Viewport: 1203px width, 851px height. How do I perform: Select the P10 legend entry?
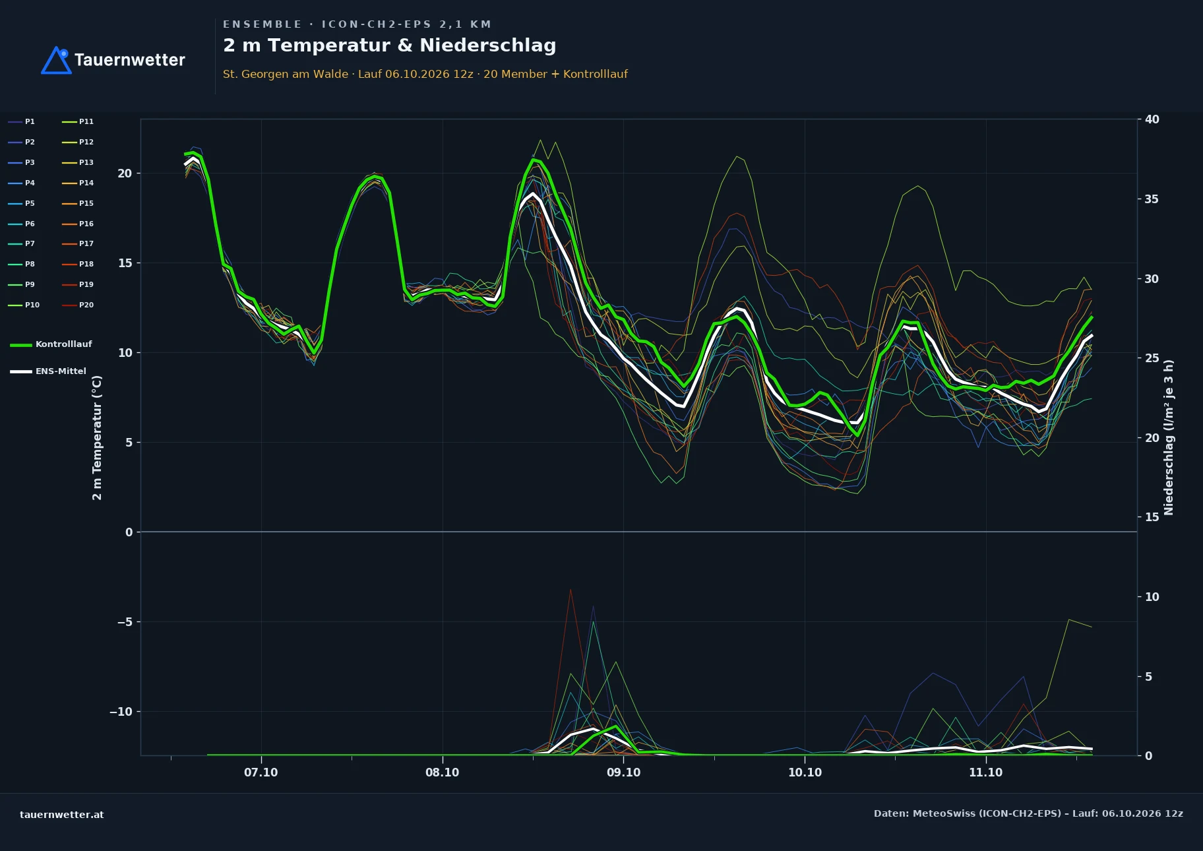pos(24,305)
